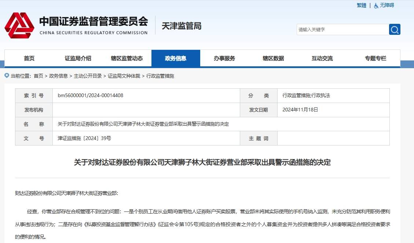Image resolution: width=414 pixels, height=243 pixels.
Task: Open the 无障碍 accessibility link
Action: [x=387, y=5]
